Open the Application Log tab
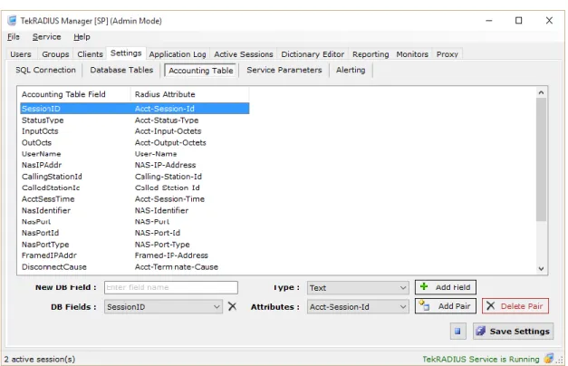Screen dimensions: 568x366 178,54
